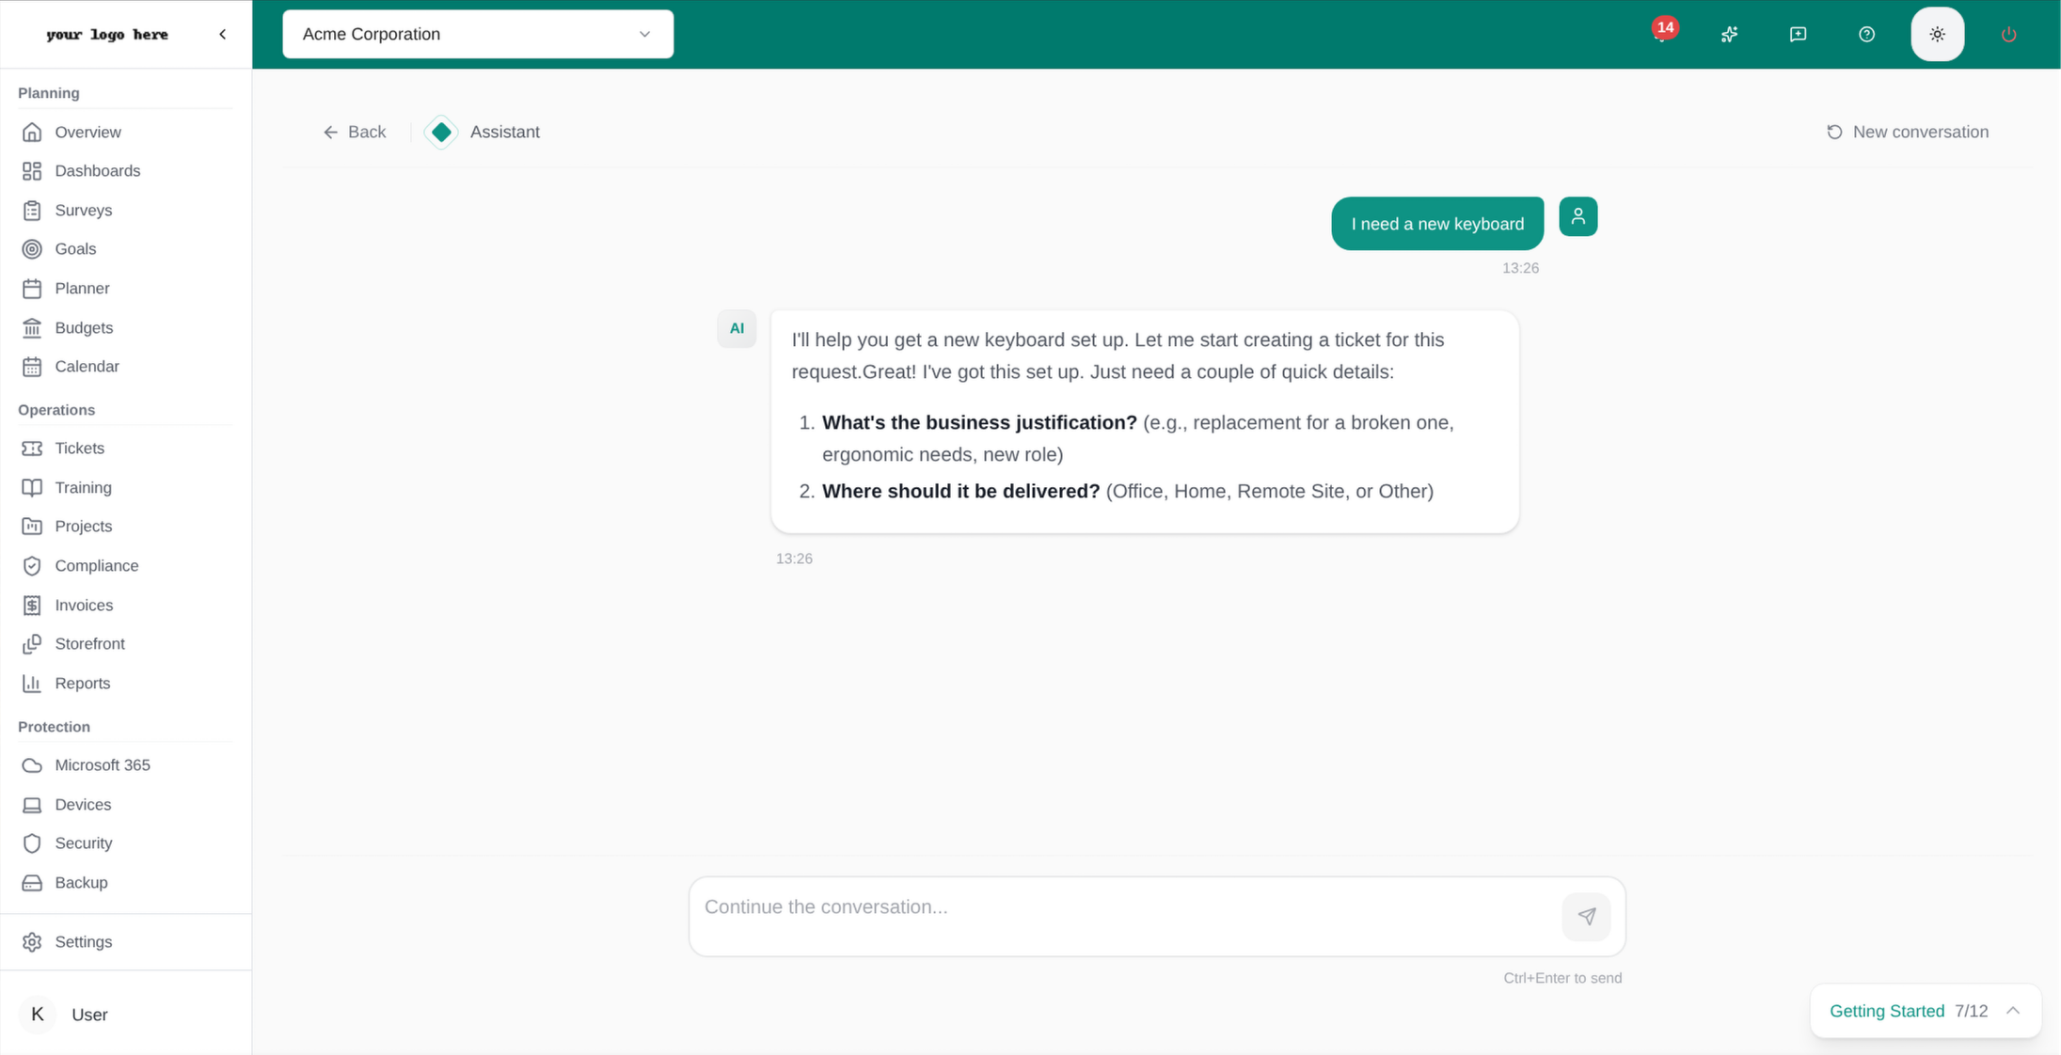Open the help question mark icon
This screenshot has height=1055, width=2061.
pos(1866,35)
